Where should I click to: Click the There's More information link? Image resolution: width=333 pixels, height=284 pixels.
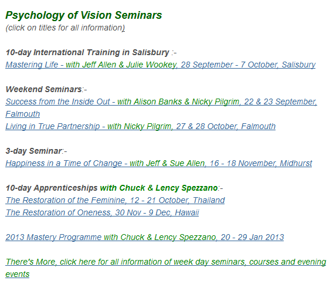tap(166, 262)
